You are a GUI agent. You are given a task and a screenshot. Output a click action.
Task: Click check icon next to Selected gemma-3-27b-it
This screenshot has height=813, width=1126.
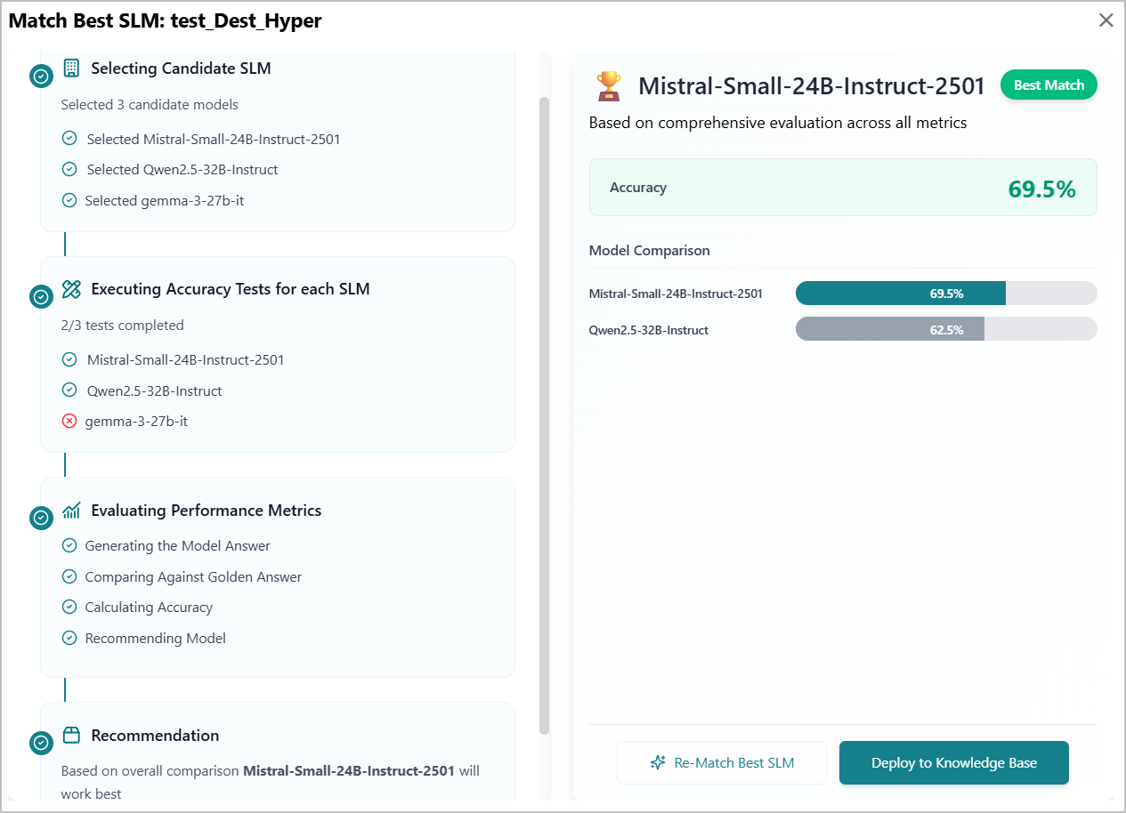69,200
